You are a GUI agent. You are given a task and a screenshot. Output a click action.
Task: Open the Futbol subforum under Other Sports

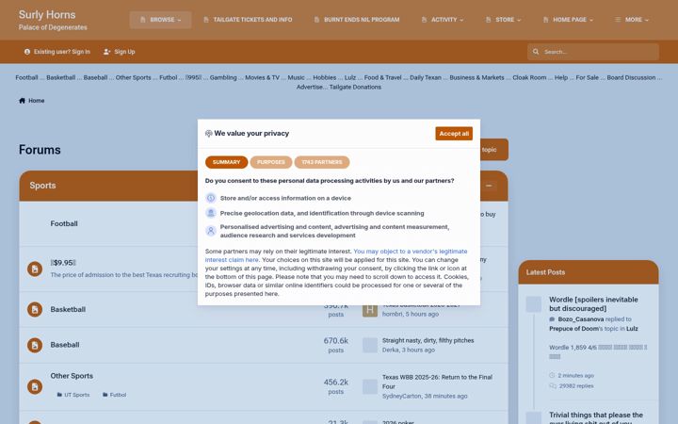[x=115, y=395]
